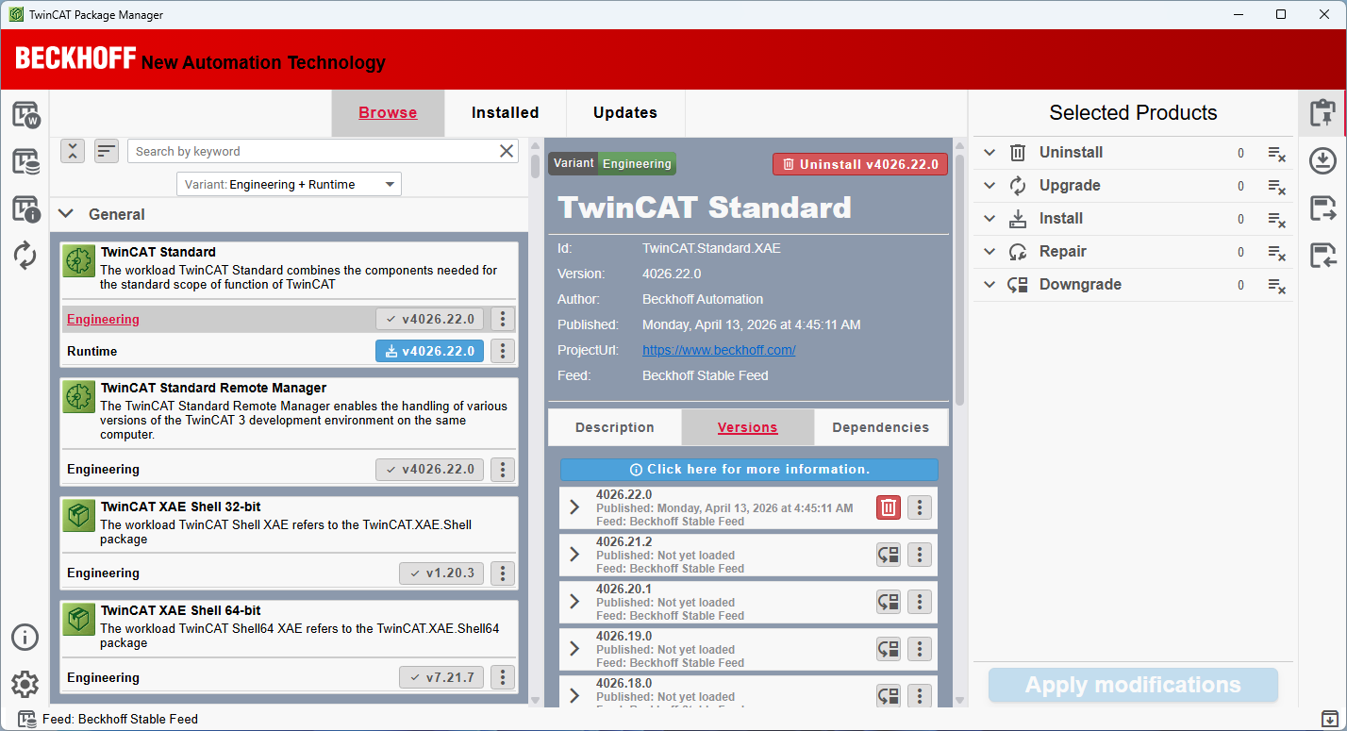The width and height of the screenshot is (1347, 731).
Task: Click Apply modifications button
Action: click(1133, 685)
